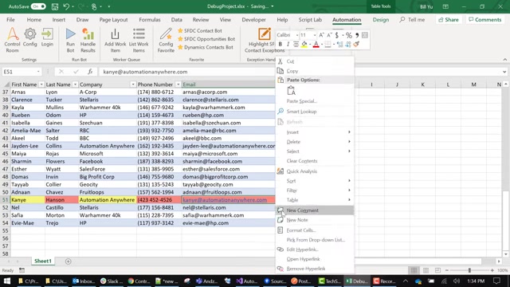Select Format Cells from context menu

315,230
